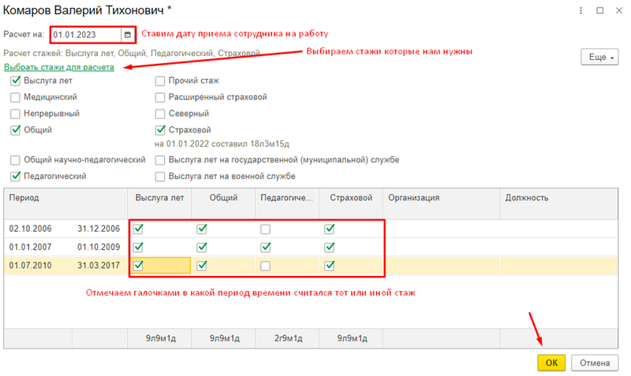
Task: Click the Выбрать стажи для расчета link
Action: (x=59, y=68)
